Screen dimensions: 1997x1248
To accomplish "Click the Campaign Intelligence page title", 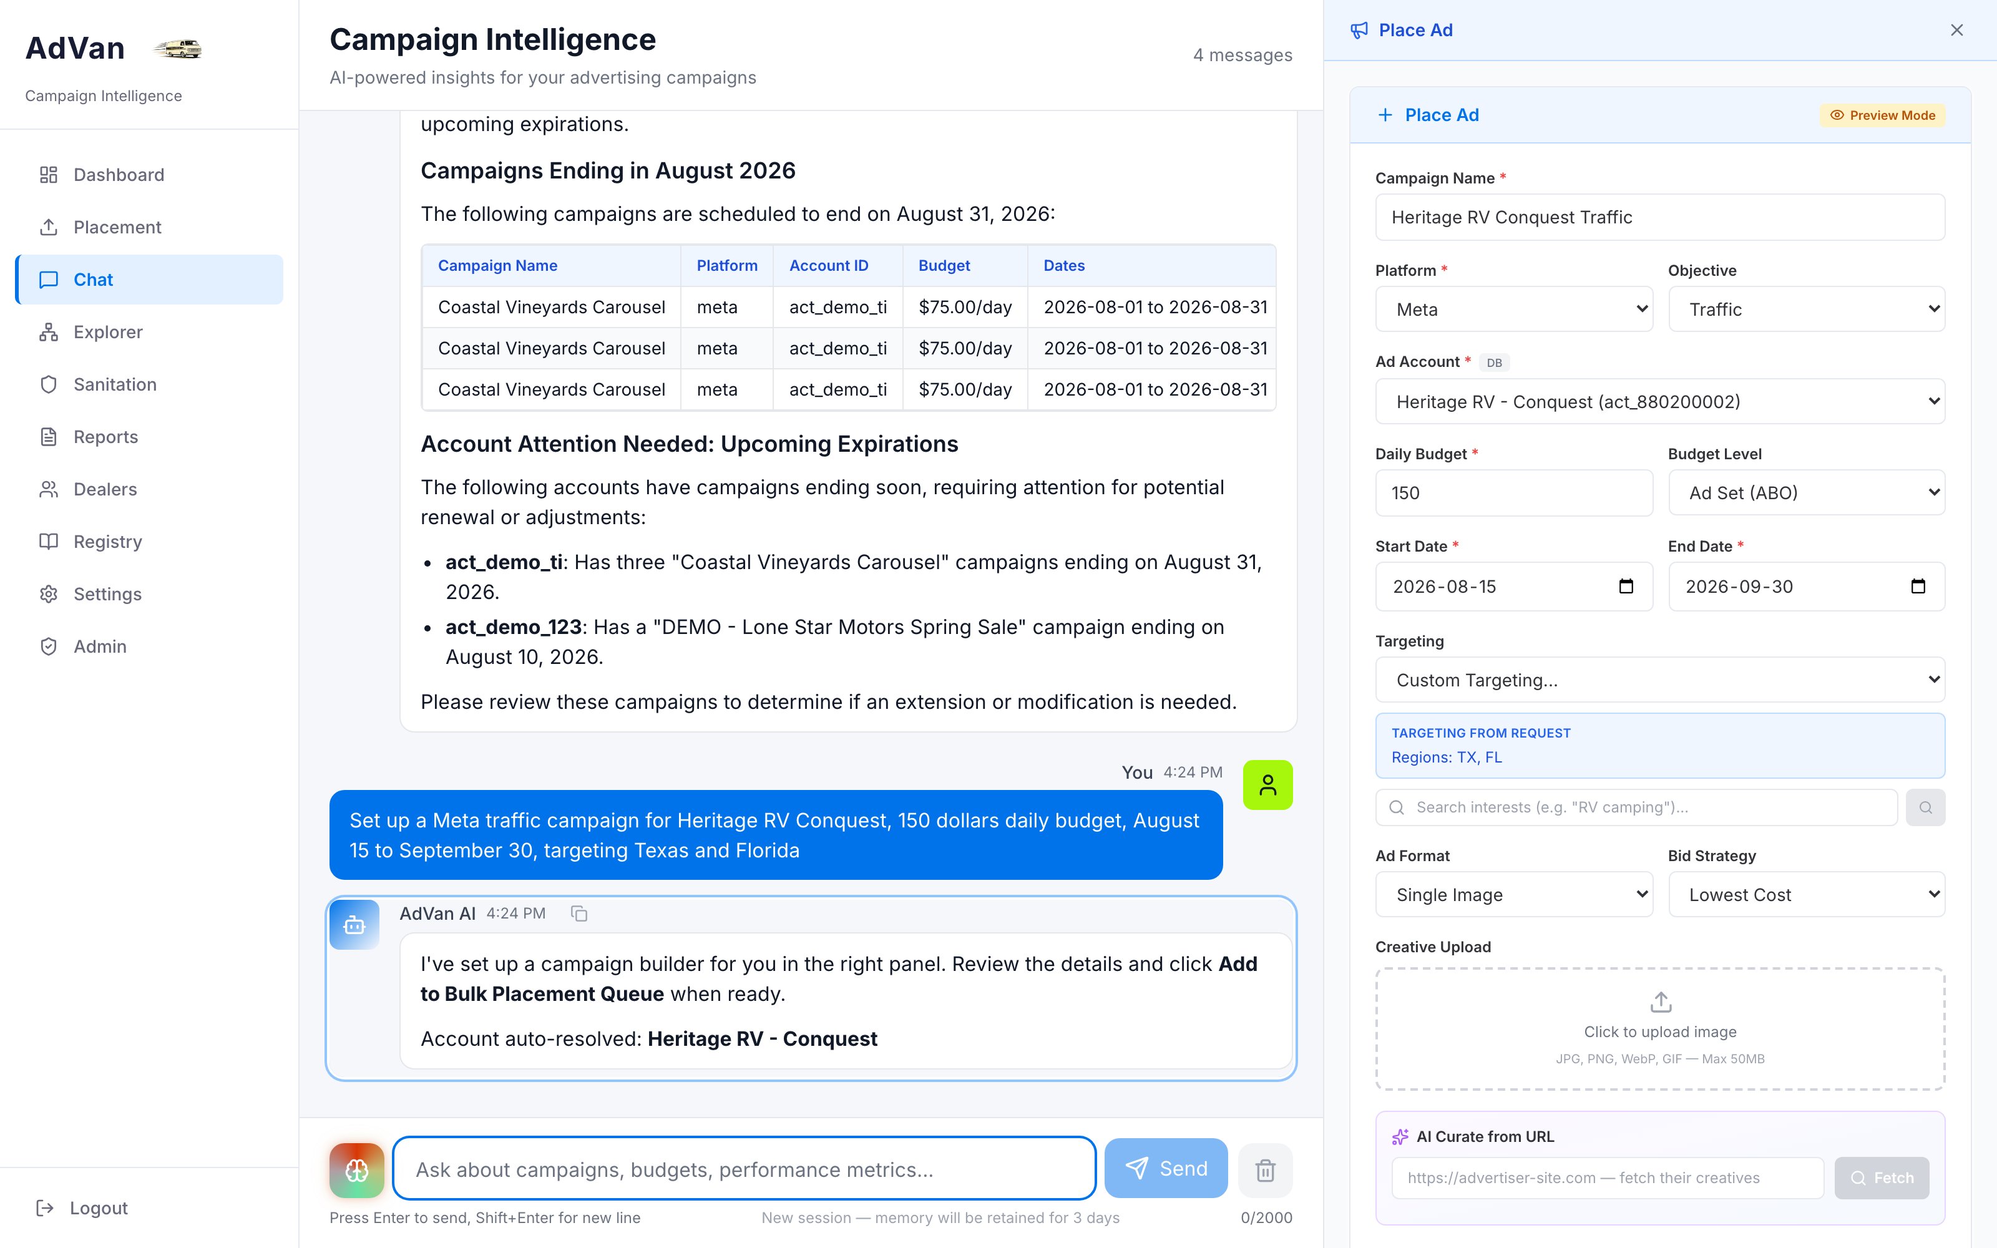I will click(492, 39).
